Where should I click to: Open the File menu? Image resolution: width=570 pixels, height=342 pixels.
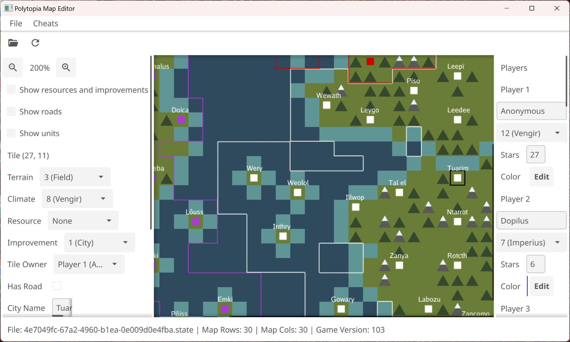click(16, 24)
